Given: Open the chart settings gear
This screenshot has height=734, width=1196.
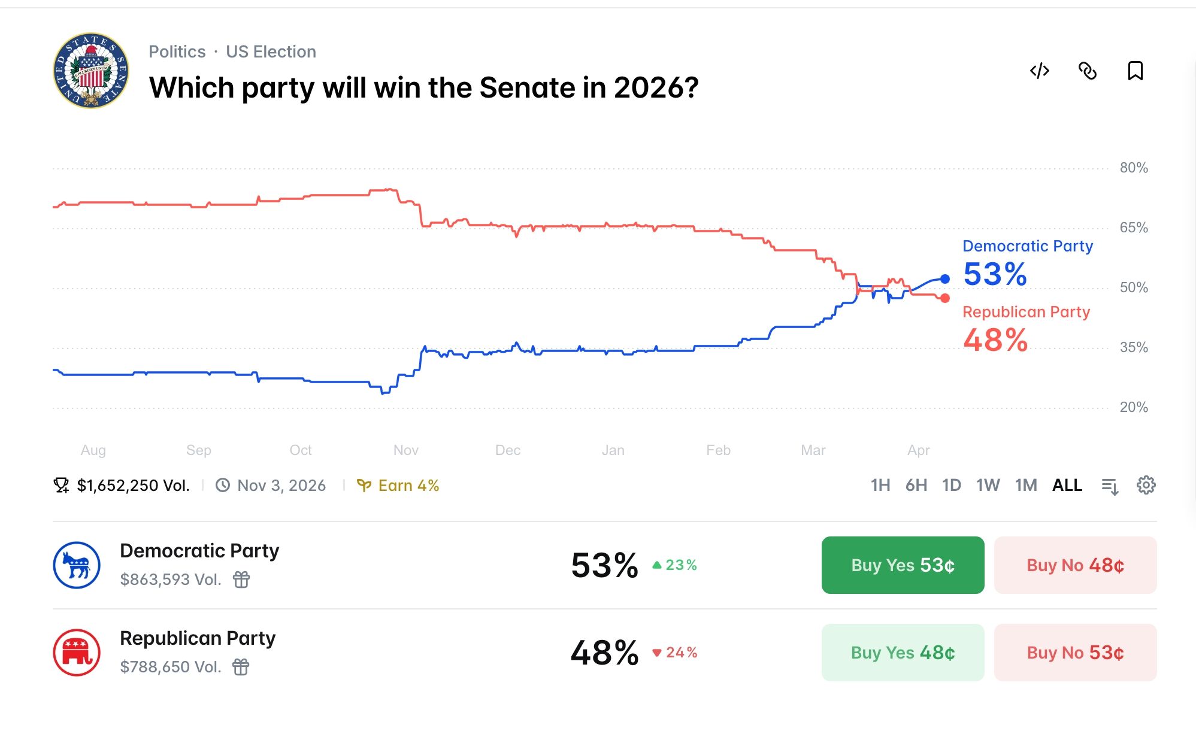Looking at the screenshot, I should (x=1147, y=486).
